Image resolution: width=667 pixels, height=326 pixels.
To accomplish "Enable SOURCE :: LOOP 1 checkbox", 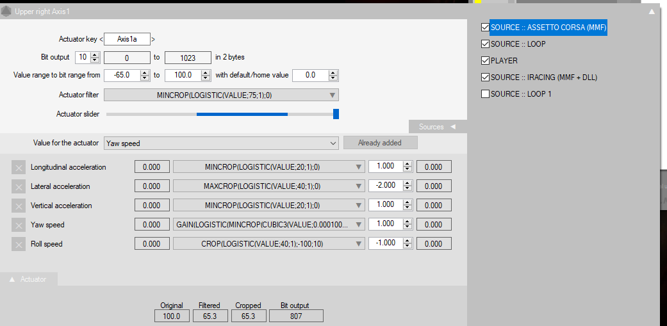I will [485, 94].
